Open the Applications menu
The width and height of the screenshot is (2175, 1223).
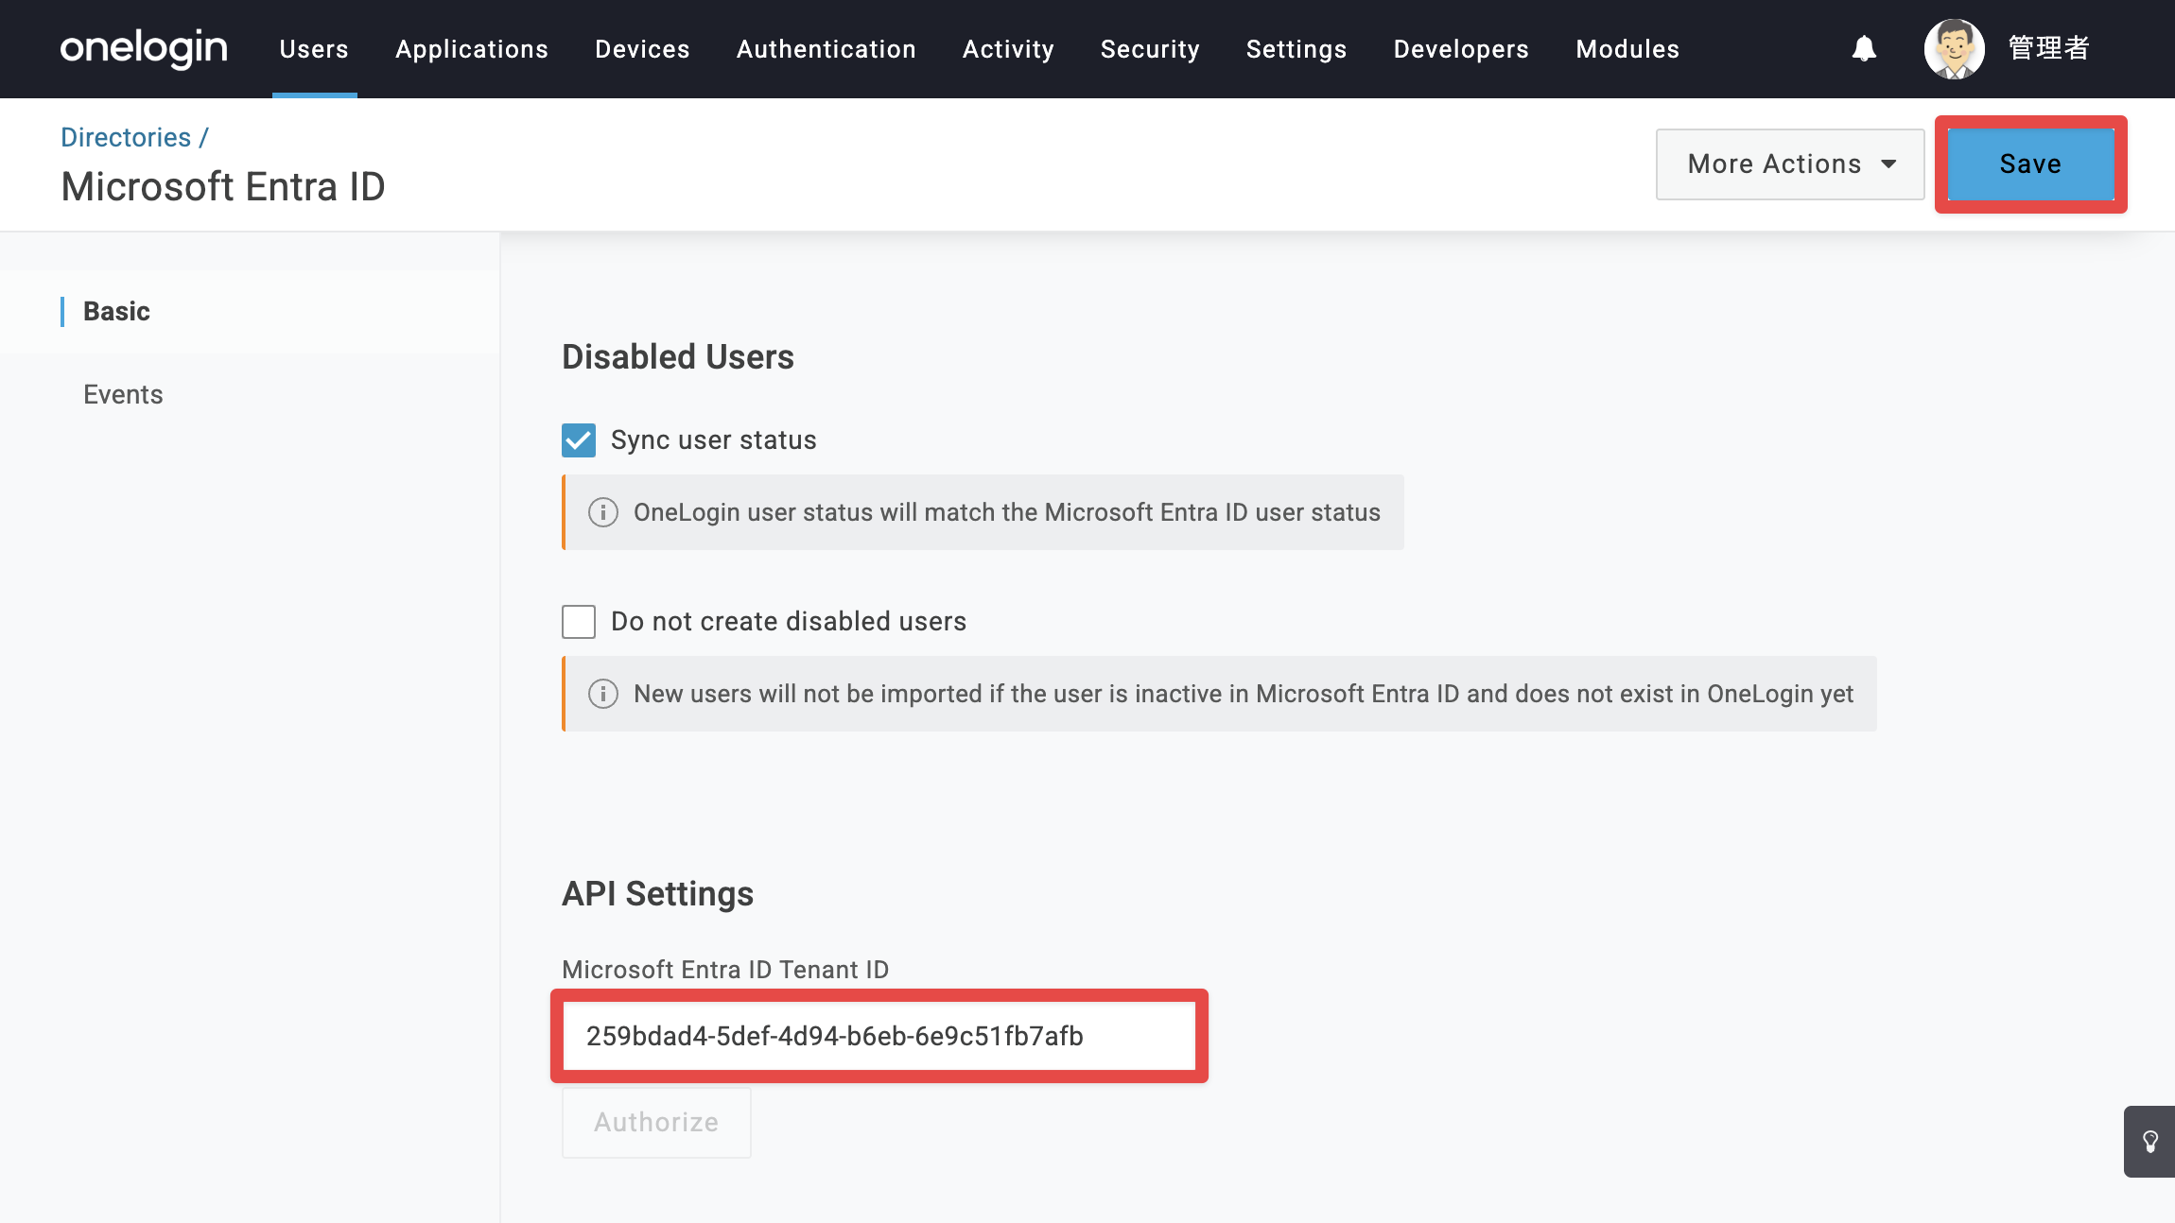pos(472,49)
